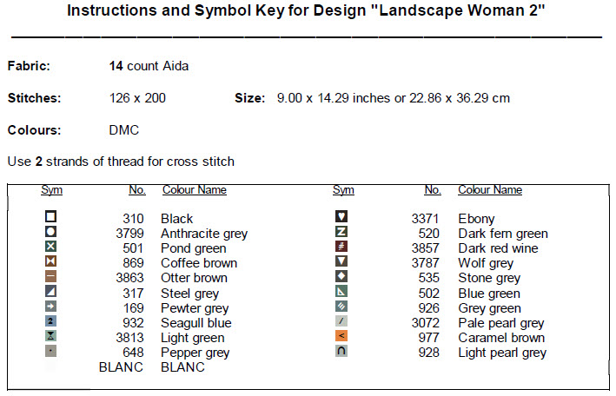Image resolution: width=616 pixels, height=396 pixels.
Task: Click the Pond green symbol swatch
Action: [51, 247]
